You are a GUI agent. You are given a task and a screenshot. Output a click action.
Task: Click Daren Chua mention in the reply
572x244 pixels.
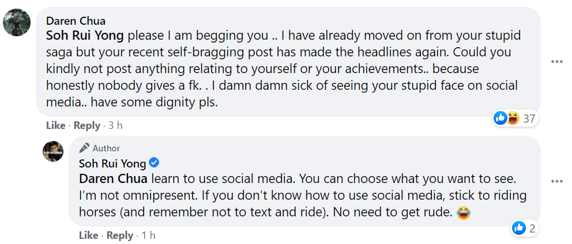coord(114,179)
